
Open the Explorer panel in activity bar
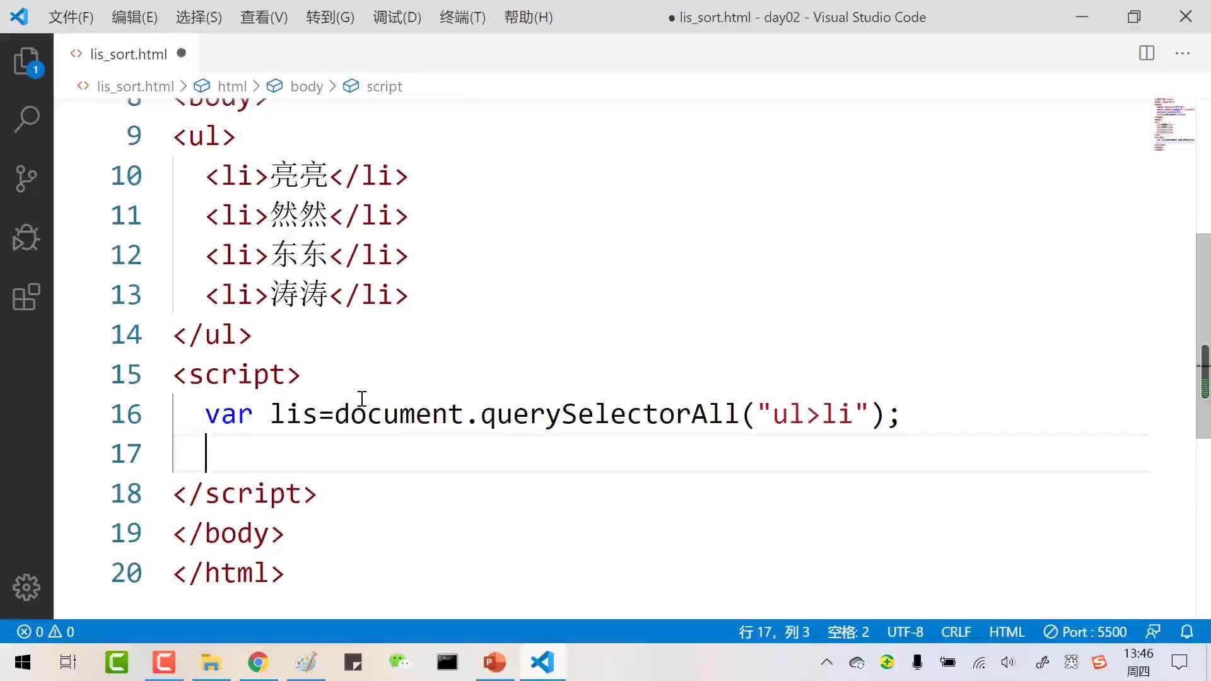[x=26, y=61]
